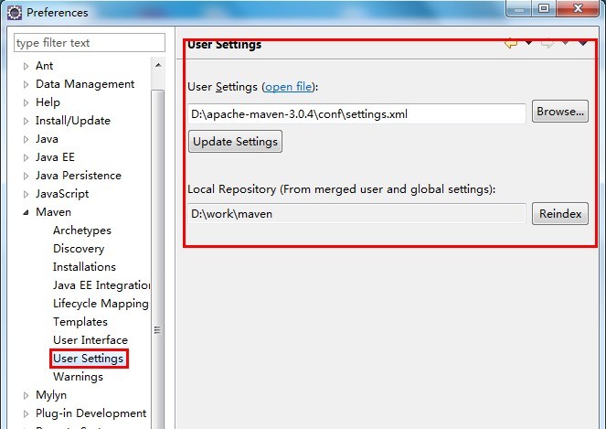Viewport: 606px width, 429px height.
Task: Expand the Help preferences node
Action: point(26,102)
